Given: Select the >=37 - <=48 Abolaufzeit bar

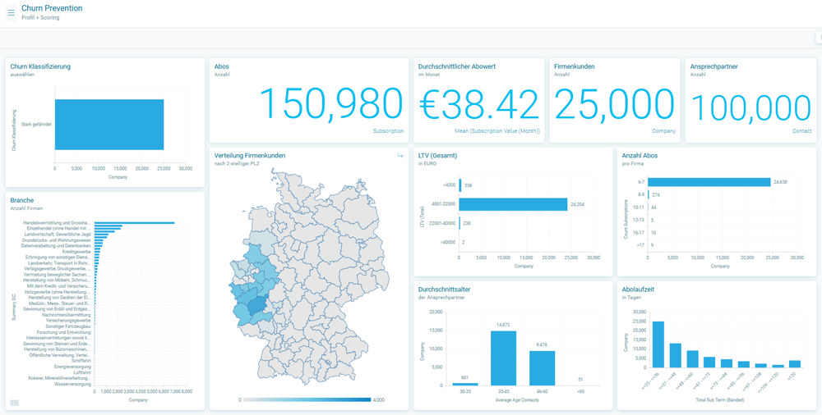Looking at the screenshot, I should click(x=675, y=355).
